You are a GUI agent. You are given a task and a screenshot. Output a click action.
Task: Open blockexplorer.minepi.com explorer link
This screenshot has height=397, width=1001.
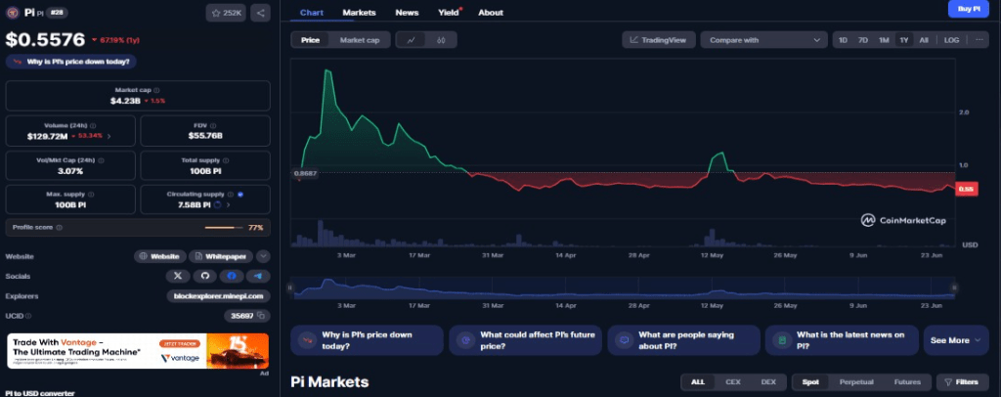click(x=218, y=296)
